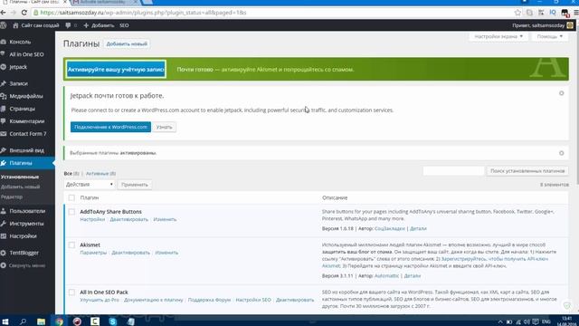Viewport: 579px width, 326px height.
Task: Click 'Поиск установленных плагинов' button
Action: coord(527,171)
